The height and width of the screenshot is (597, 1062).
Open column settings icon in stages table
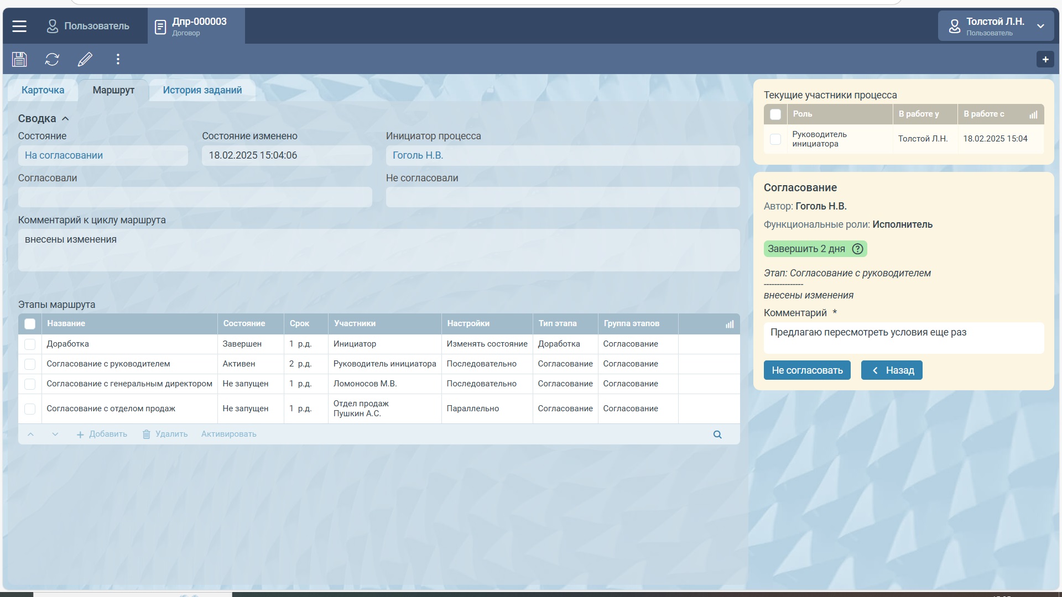point(730,324)
